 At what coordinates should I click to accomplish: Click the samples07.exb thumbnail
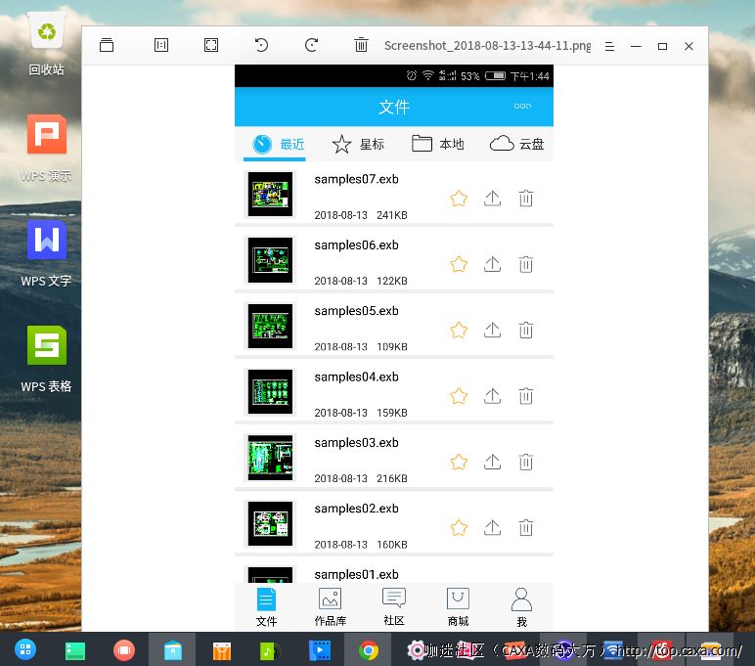(x=270, y=195)
